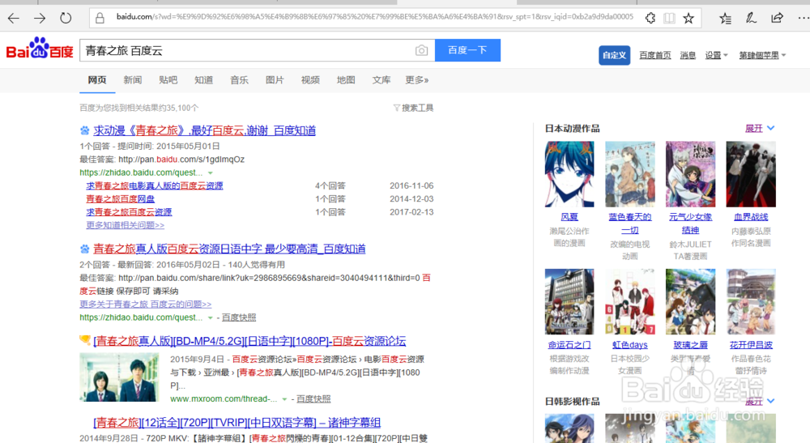Open result [青春之旅][12话全][720P] 诸神字幕组
Viewport: 810px width, 443px height.
pos(237,423)
